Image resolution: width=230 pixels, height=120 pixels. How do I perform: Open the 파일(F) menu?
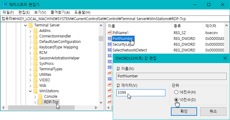tap(8, 12)
